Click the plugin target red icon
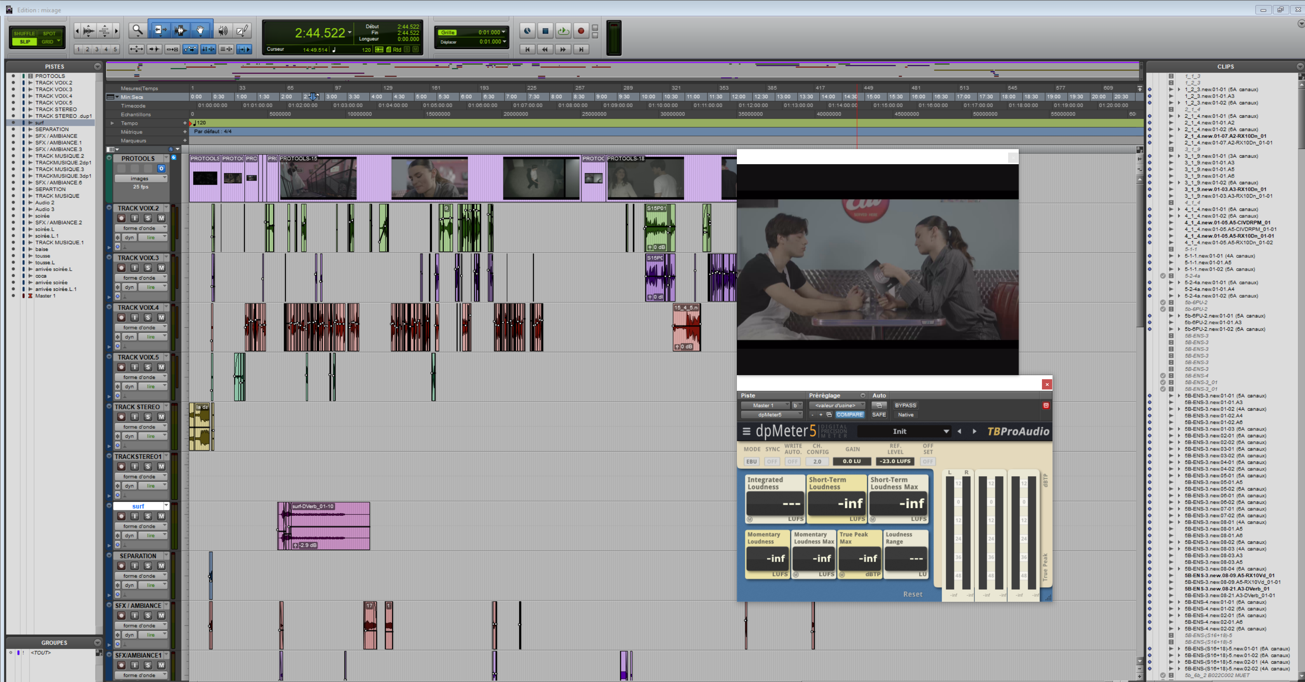Screen dimensions: 1305x682 [x=1046, y=406]
